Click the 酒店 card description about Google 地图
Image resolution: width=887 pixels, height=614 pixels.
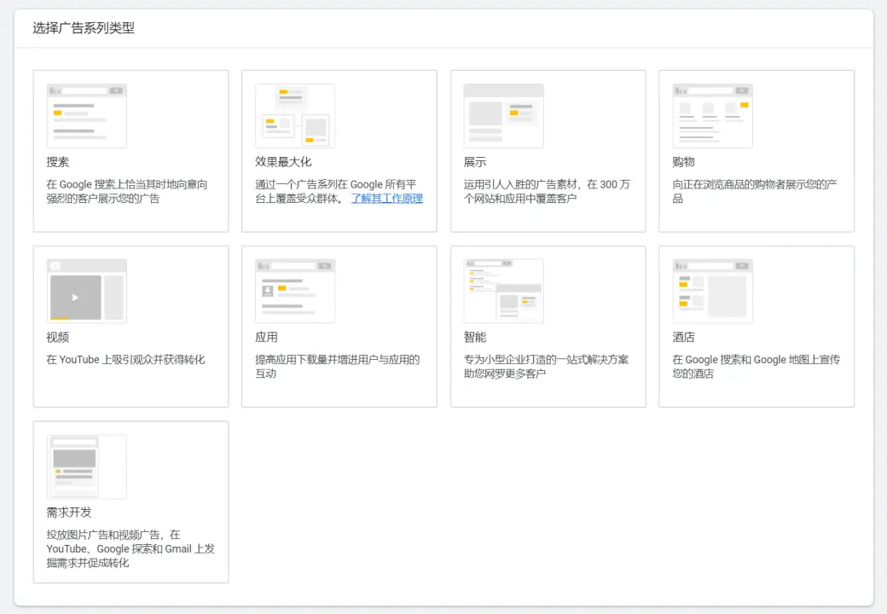pyautogui.click(x=756, y=367)
